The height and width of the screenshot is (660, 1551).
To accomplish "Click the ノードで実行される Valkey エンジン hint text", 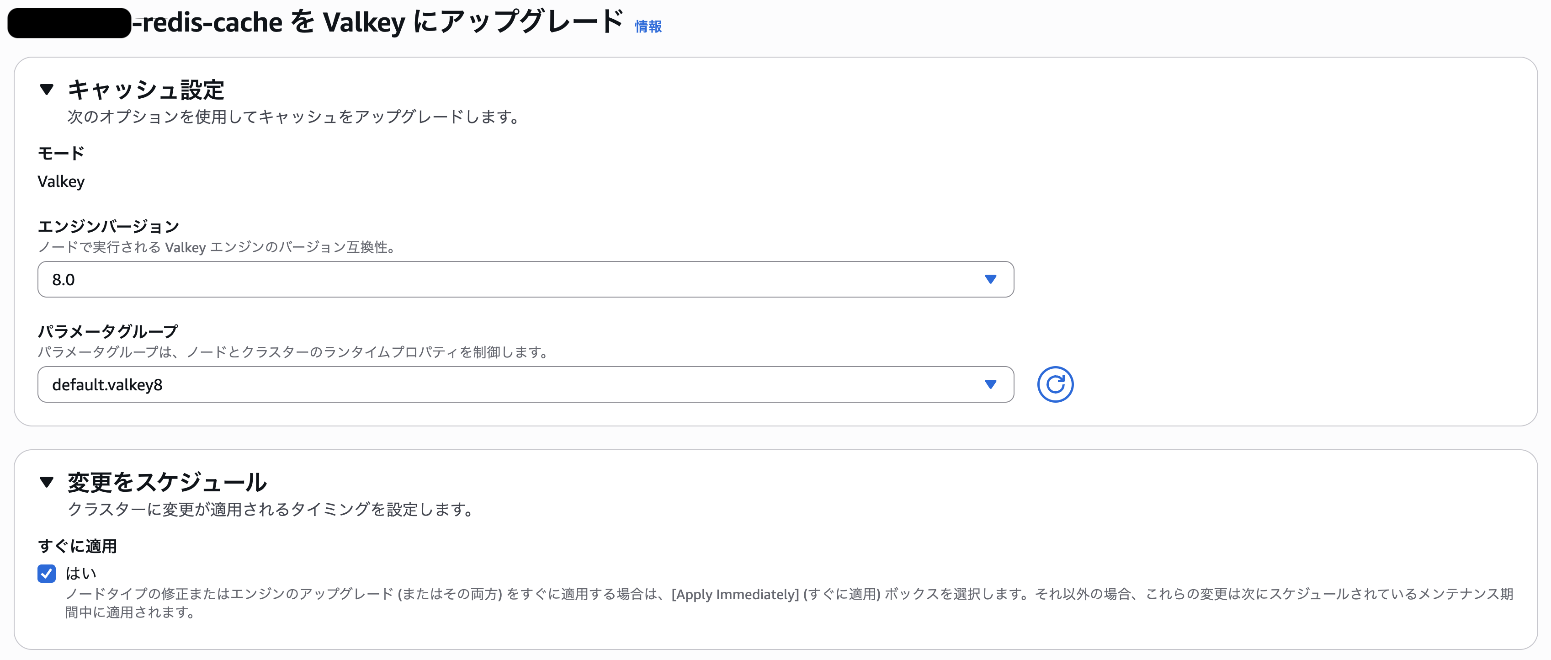I will 216,247.
